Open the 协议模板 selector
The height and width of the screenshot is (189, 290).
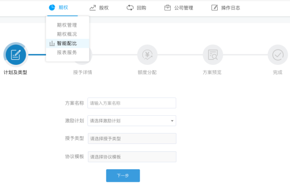point(132,157)
